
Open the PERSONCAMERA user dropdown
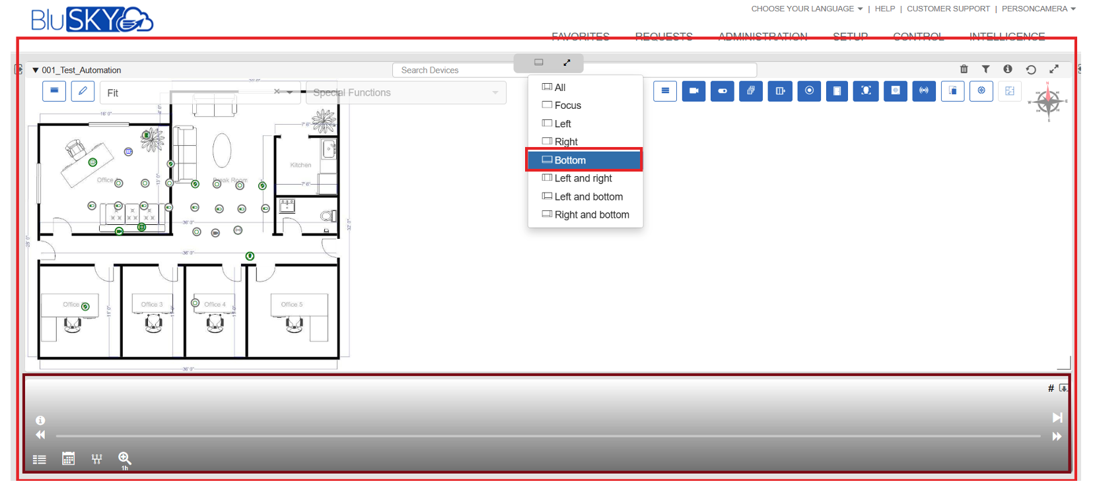(1039, 9)
